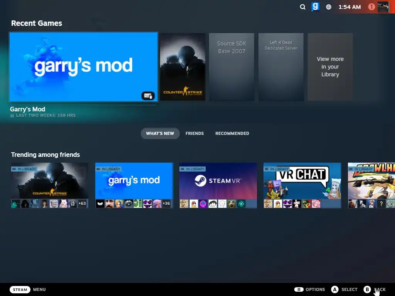Click In Library badge on VRChat card
The width and height of the screenshot is (395, 296).
pos(277,169)
